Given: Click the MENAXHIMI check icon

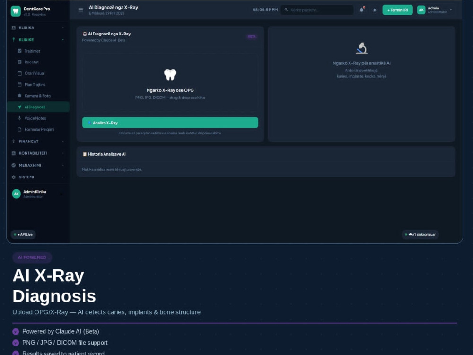Looking at the screenshot, I should (14, 165).
